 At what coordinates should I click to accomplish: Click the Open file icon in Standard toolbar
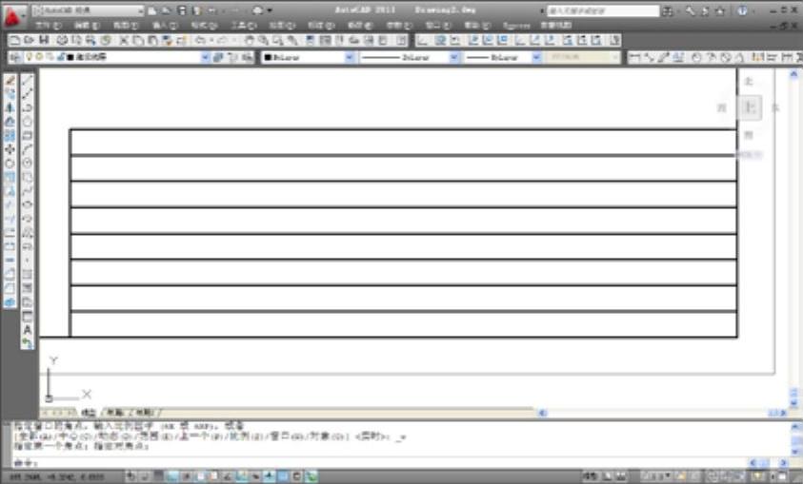point(30,40)
